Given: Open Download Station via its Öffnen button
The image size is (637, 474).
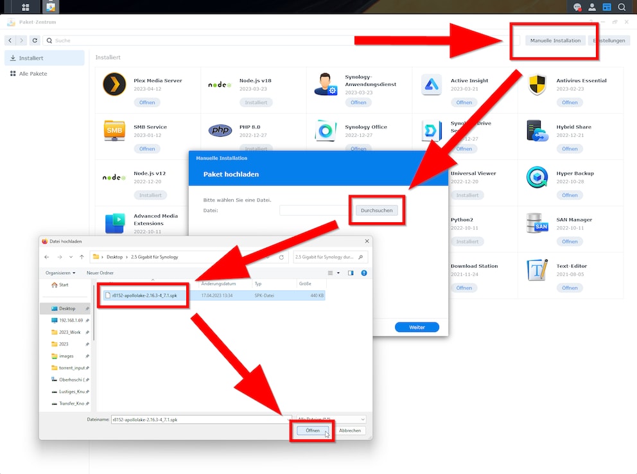Looking at the screenshot, I should pyautogui.click(x=464, y=288).
